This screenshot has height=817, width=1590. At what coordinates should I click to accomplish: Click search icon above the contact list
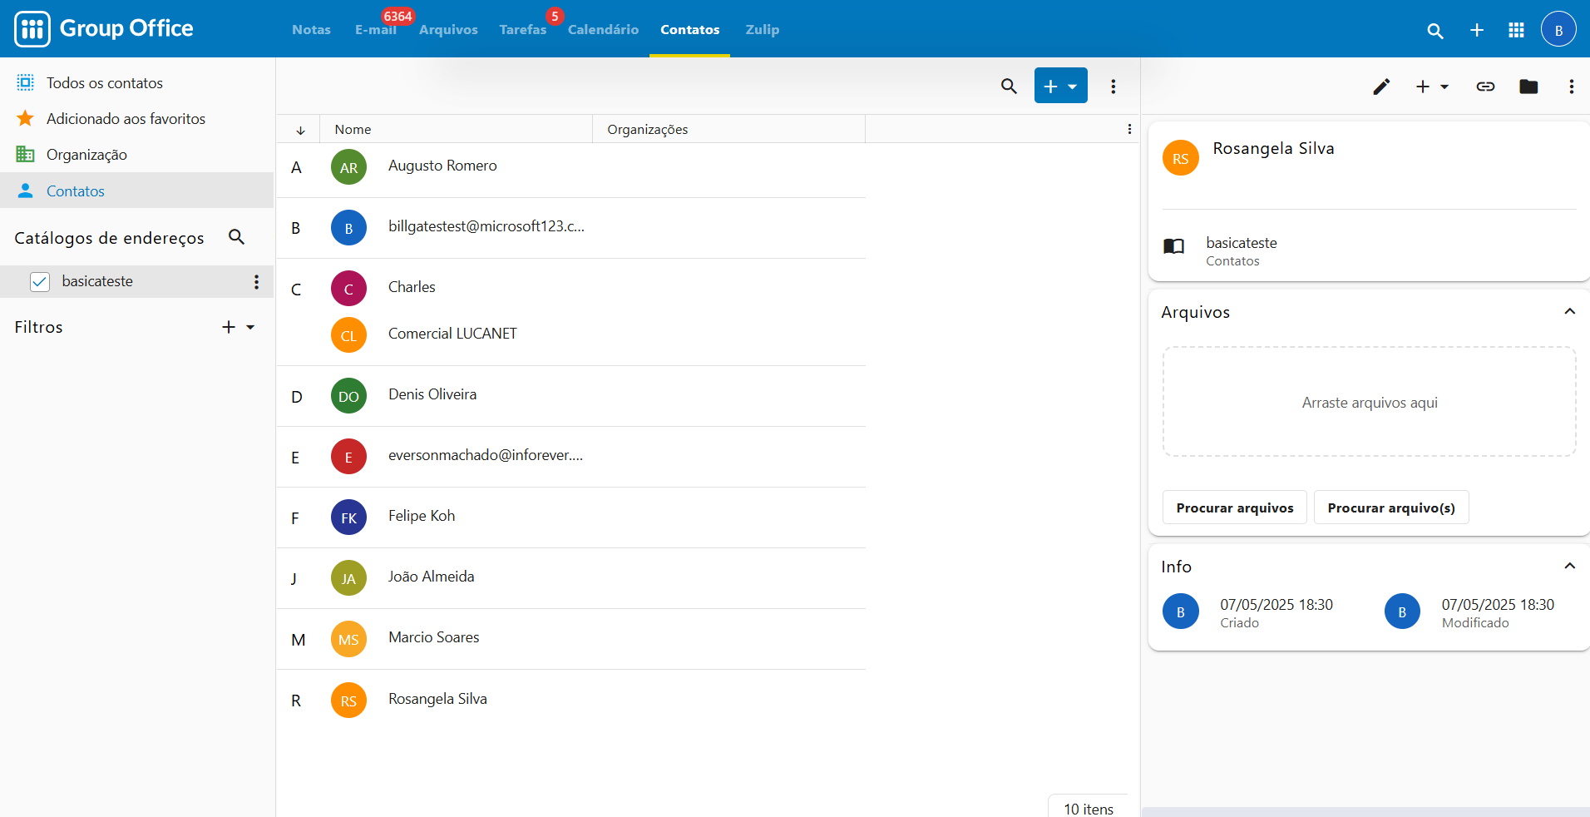point(1009,86)
